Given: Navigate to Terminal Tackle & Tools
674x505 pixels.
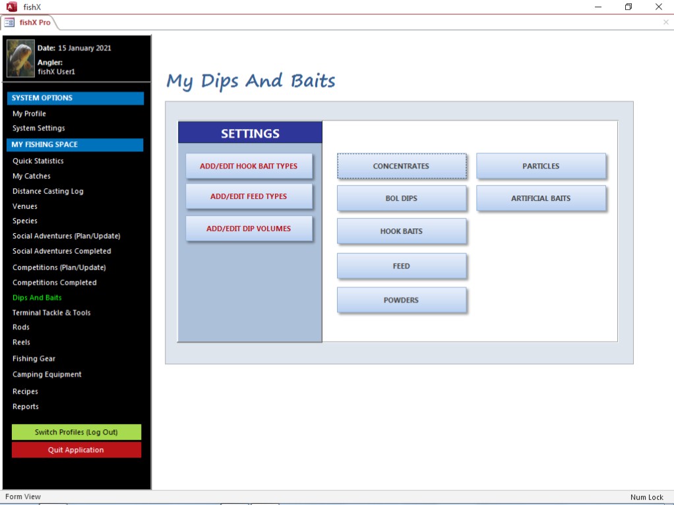Looking at the screenshot, I should click(x=51, y=313).
